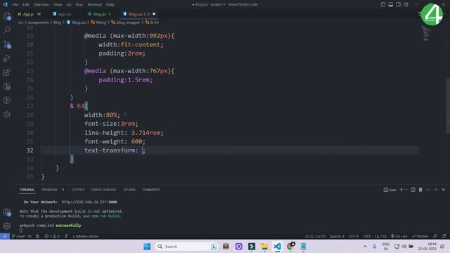Switch to the App.js editor tab
The image size is (450, 253).
[29, 14]
